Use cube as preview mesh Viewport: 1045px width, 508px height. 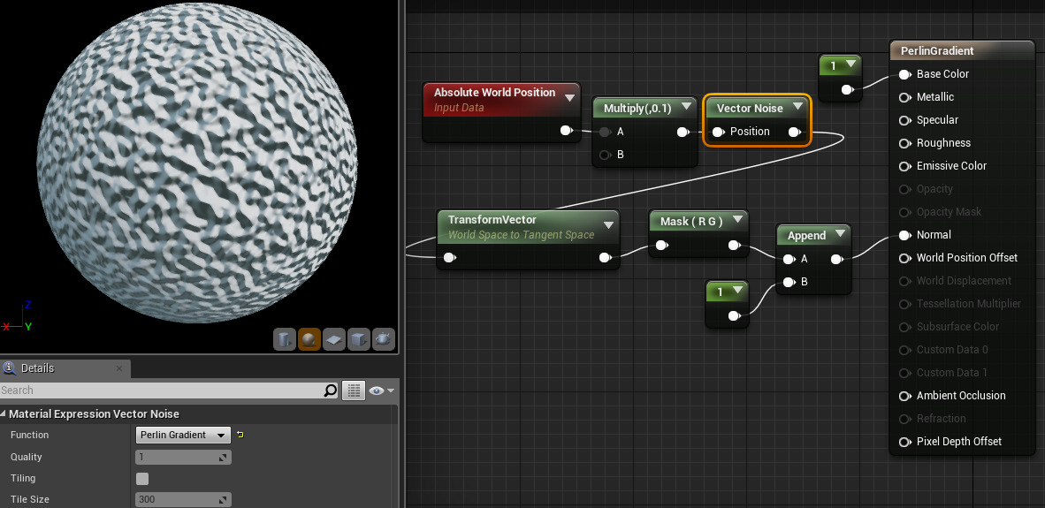click(359, 339)
